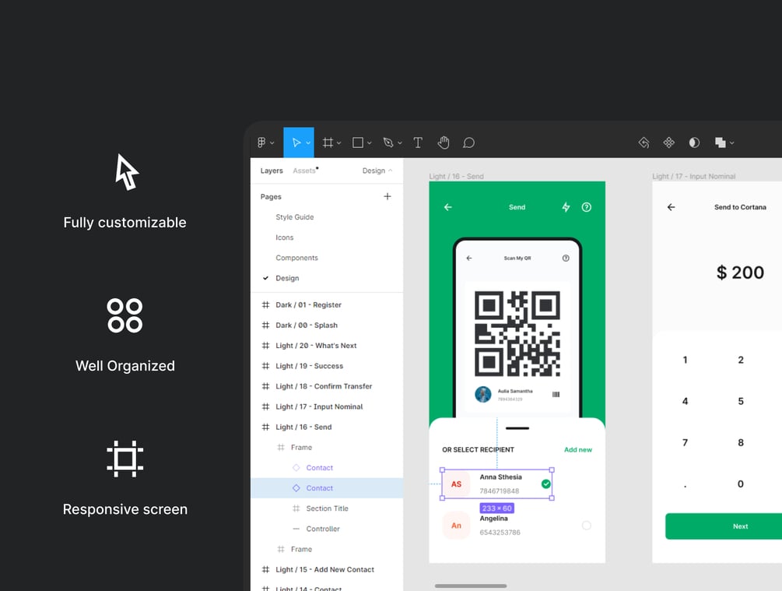Screen dimensions: 782x591
Task: Click help icon on Scan My QR
Action: (566, 258)
